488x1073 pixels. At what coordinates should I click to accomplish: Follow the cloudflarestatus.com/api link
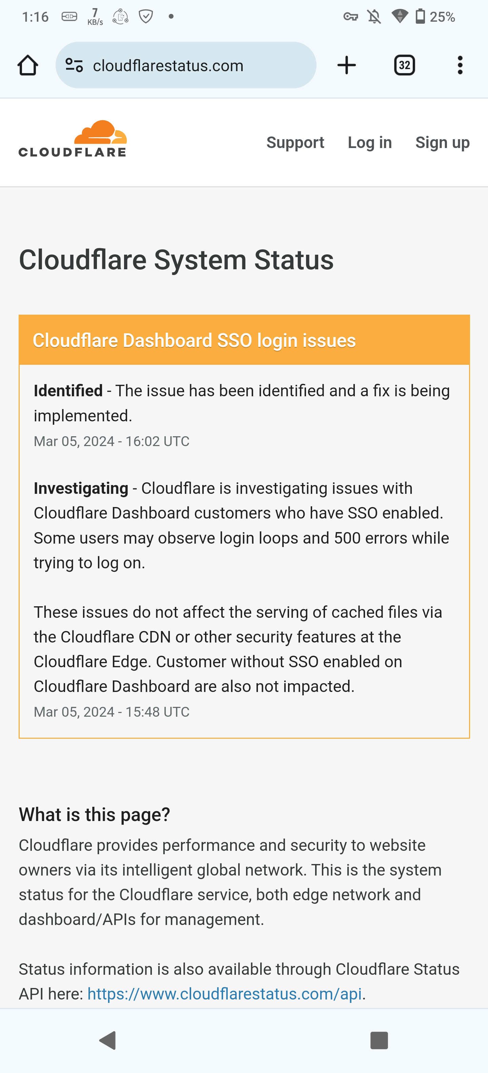pos(224,994)
